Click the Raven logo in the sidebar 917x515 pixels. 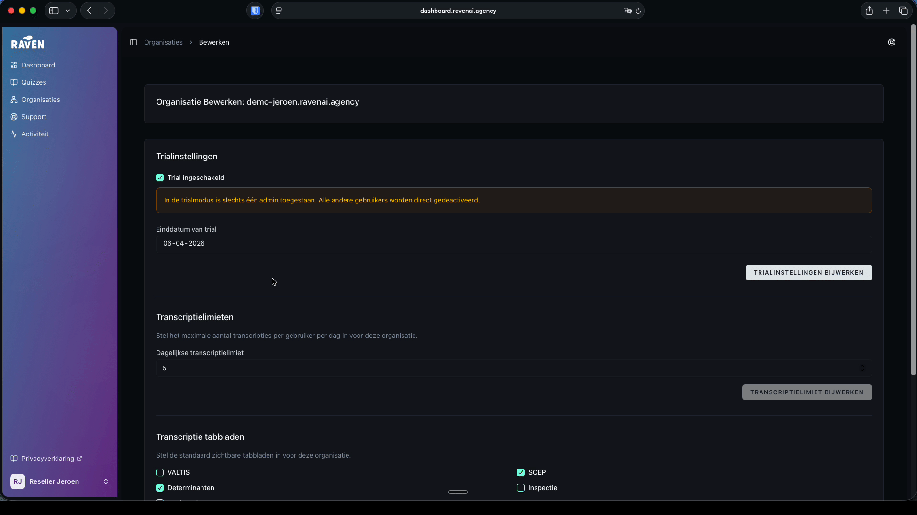coord(28,43)
